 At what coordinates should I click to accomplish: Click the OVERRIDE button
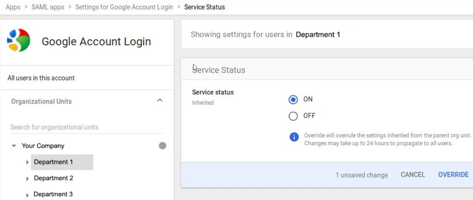[453, 175]
